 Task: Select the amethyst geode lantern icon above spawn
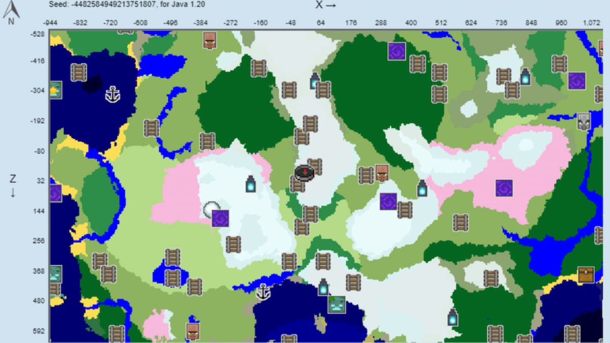(314, 82)
